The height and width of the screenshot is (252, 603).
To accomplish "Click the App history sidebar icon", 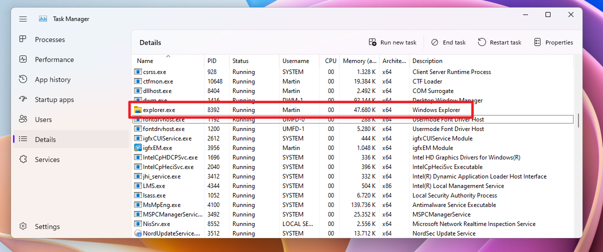I will [23, 79].
